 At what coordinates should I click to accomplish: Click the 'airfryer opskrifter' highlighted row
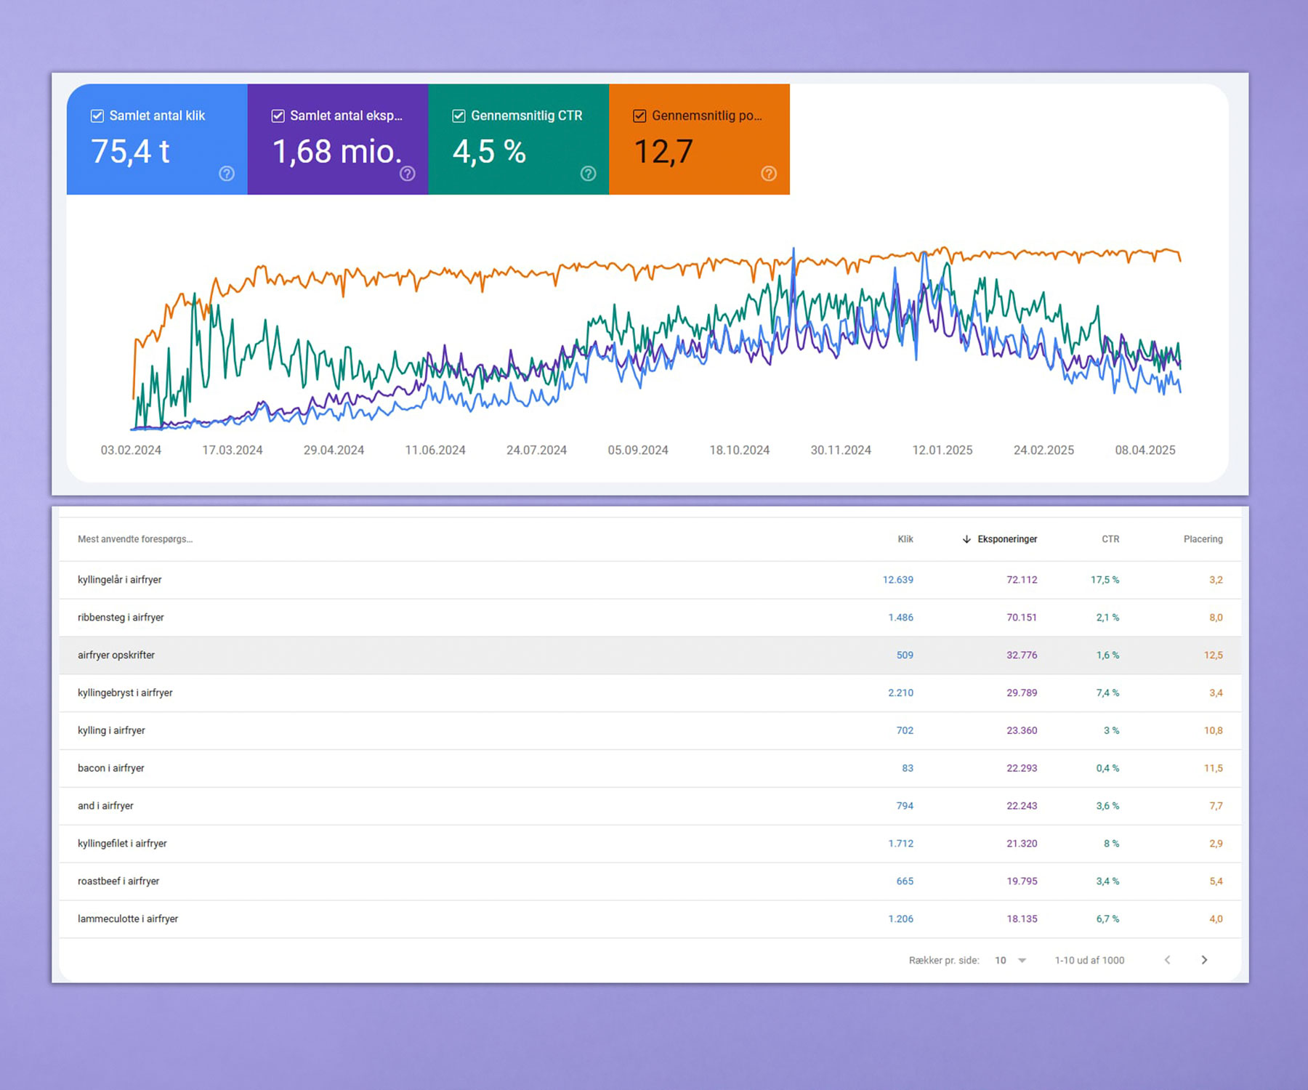(x=116, y=655)
